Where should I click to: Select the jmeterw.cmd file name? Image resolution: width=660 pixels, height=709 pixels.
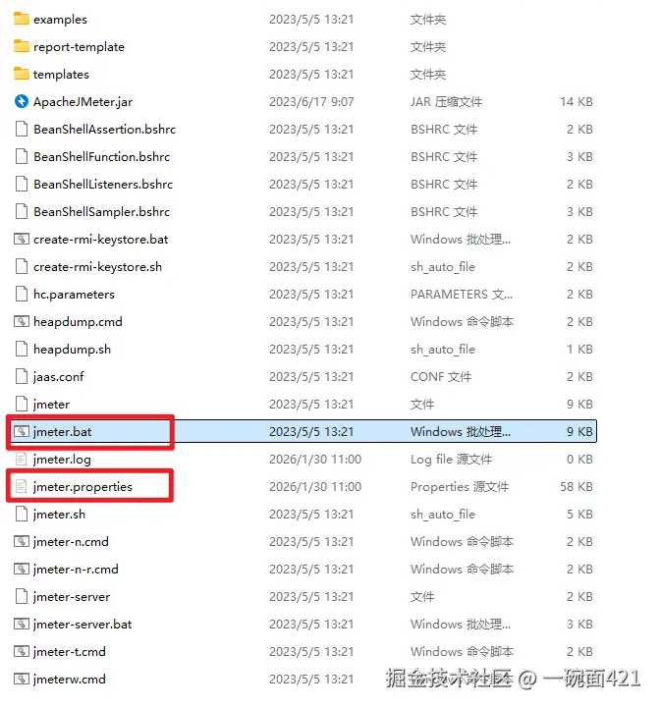click(x=70, y=680)
